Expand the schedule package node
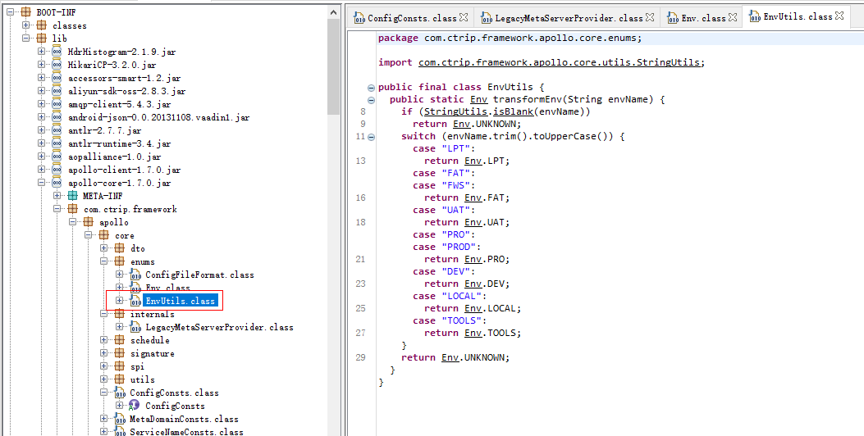The width and height of the screenshot is (864, 436). 103,340
